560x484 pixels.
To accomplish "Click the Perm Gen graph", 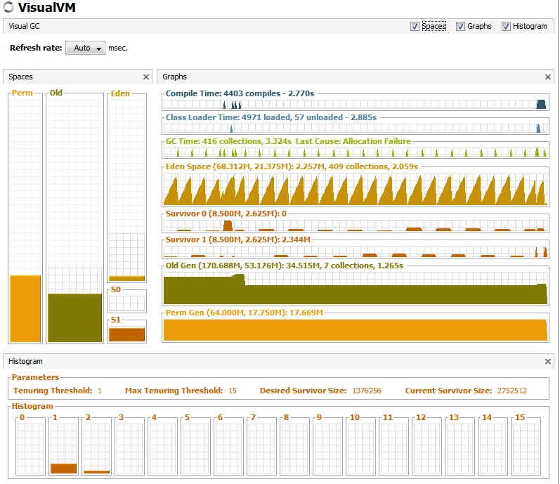I will click(x=356, y=330).
